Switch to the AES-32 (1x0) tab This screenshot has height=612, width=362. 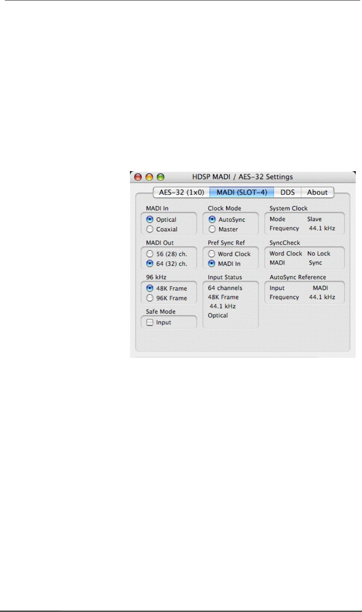[x=182, y=192]
